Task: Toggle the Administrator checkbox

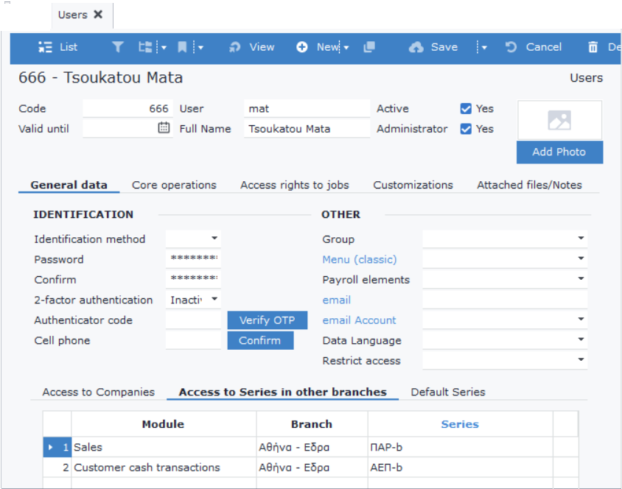Action: point(466,129)
